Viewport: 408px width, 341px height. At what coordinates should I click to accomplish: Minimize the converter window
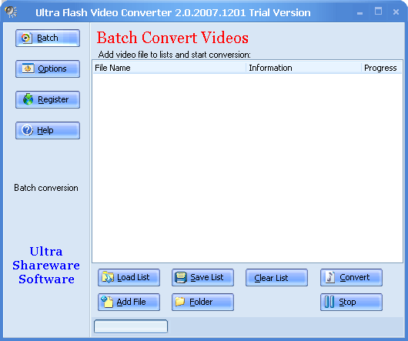point(360,12)
